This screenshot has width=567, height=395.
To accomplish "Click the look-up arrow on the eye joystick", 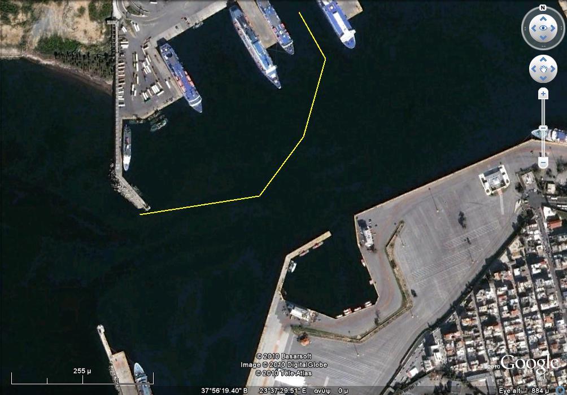I will [543, 19].
